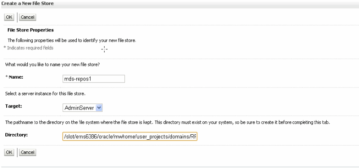Click the top OK button
Viewport: 359px width, 168px height.
click(9, 17)
